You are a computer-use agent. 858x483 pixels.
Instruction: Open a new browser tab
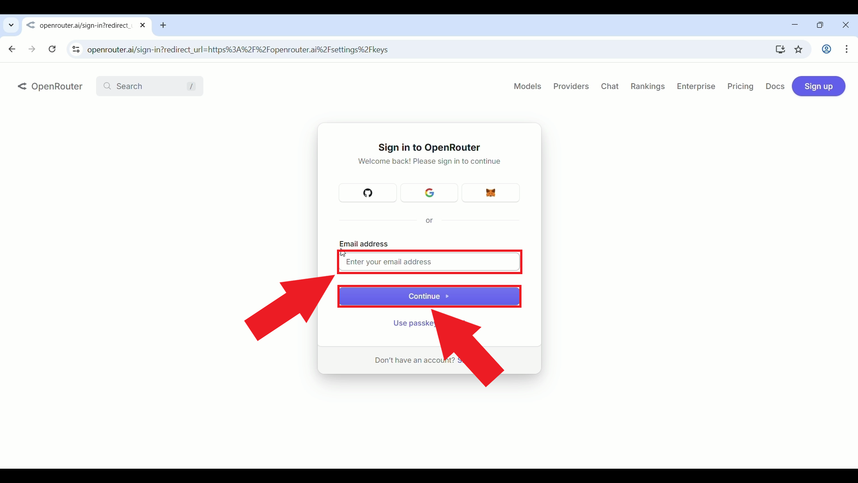tap(163, 25)
